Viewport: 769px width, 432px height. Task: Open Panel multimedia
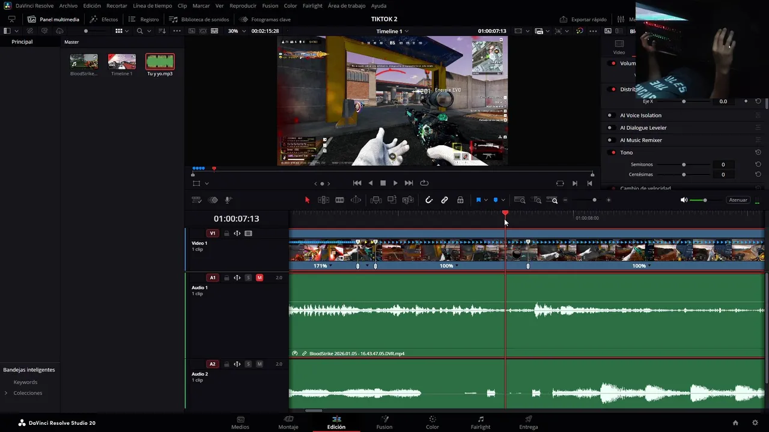pyautogui.click(x=53, y=19)
